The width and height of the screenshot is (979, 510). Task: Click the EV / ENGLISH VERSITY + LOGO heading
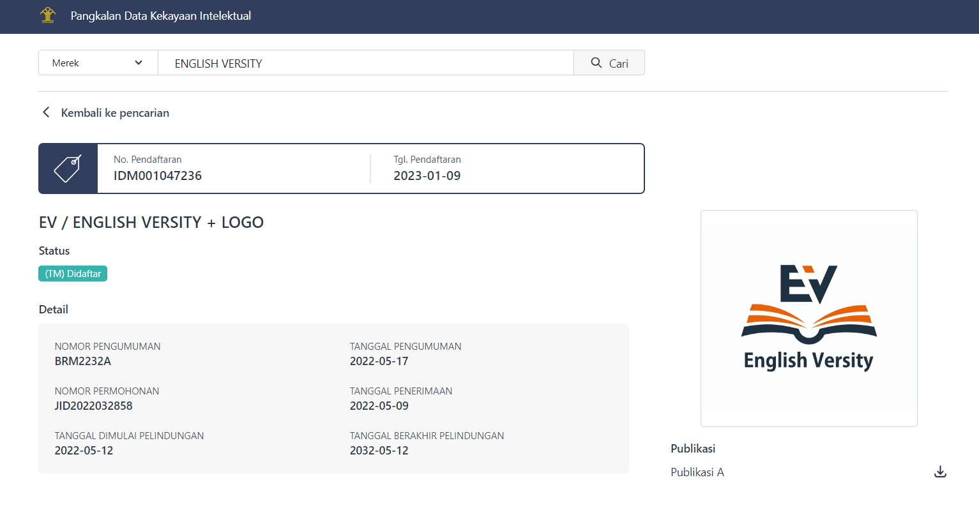(151, 223)
